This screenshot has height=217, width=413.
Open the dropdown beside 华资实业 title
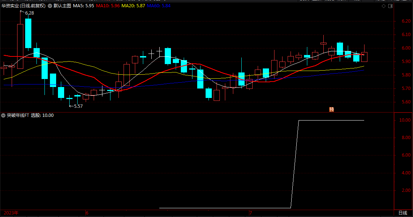click(x=50, y=6)
